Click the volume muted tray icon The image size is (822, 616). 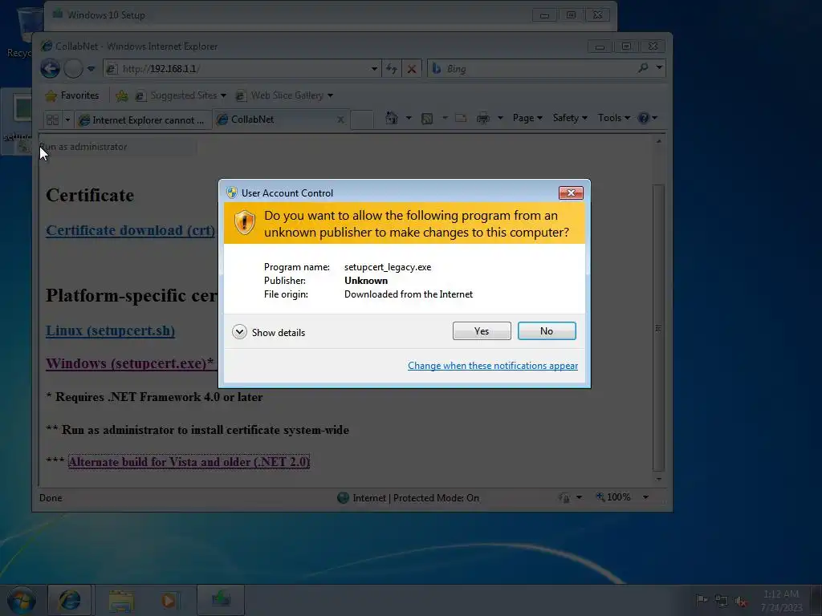click(741, 602)
